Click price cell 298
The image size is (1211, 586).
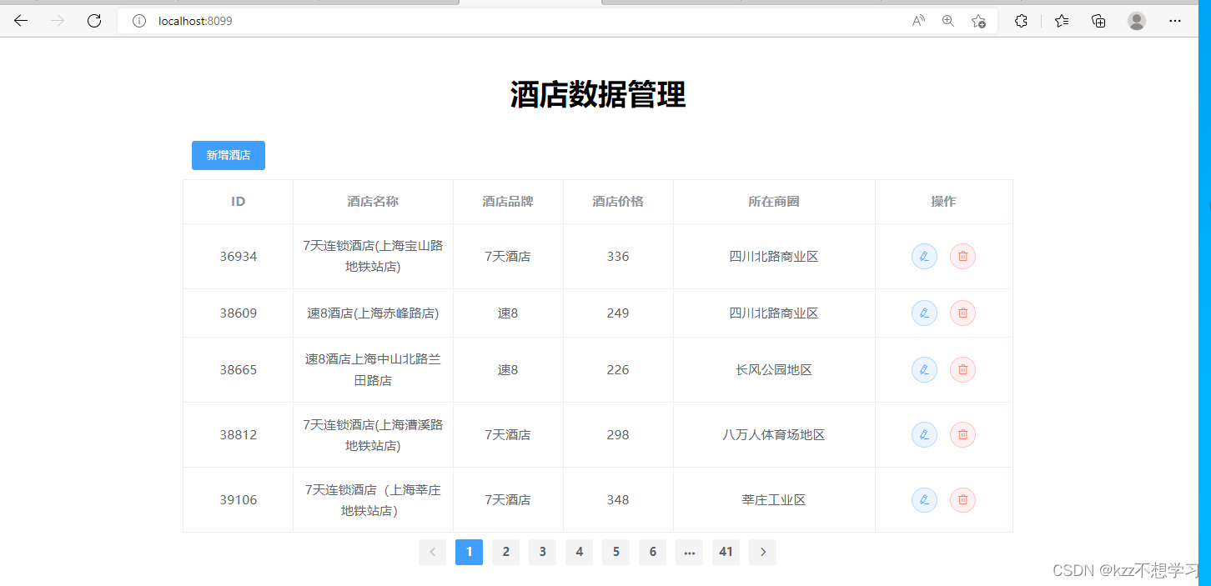[618, 435]
